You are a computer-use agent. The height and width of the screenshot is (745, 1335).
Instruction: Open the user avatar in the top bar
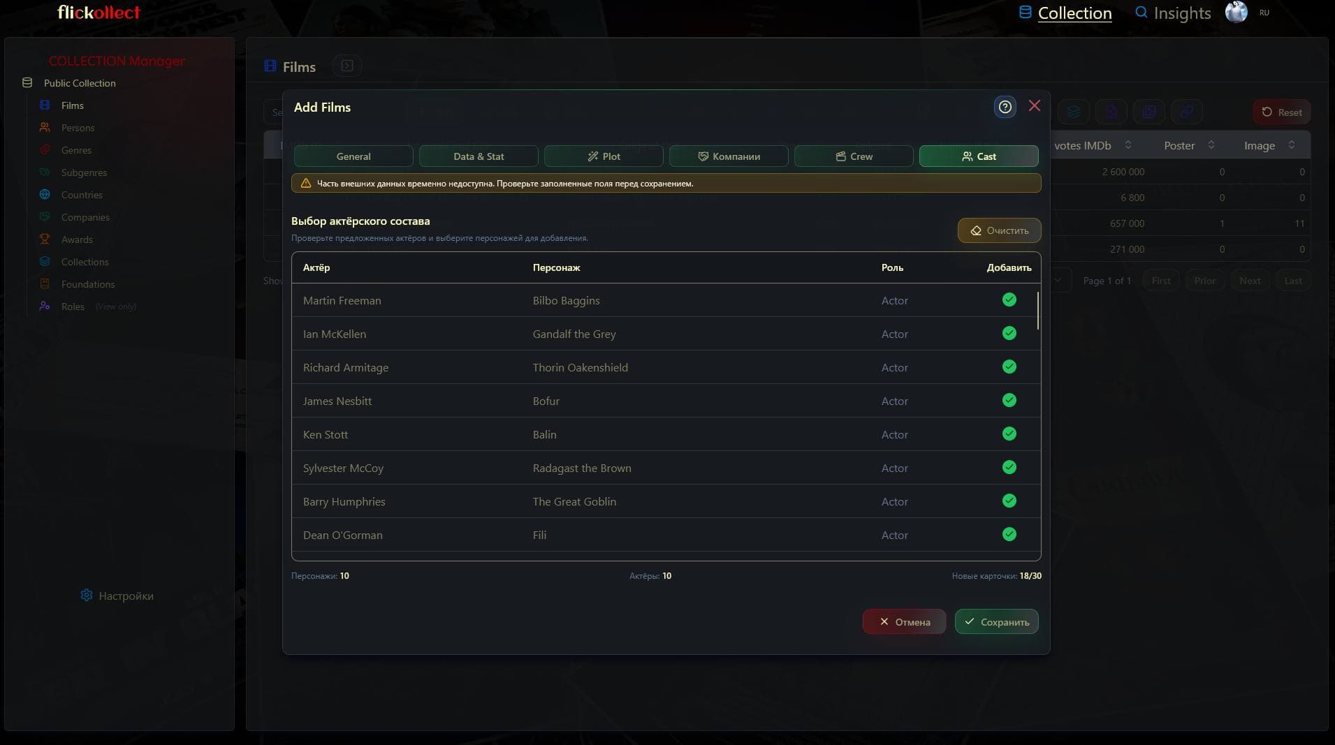(x=1236, y=13)
